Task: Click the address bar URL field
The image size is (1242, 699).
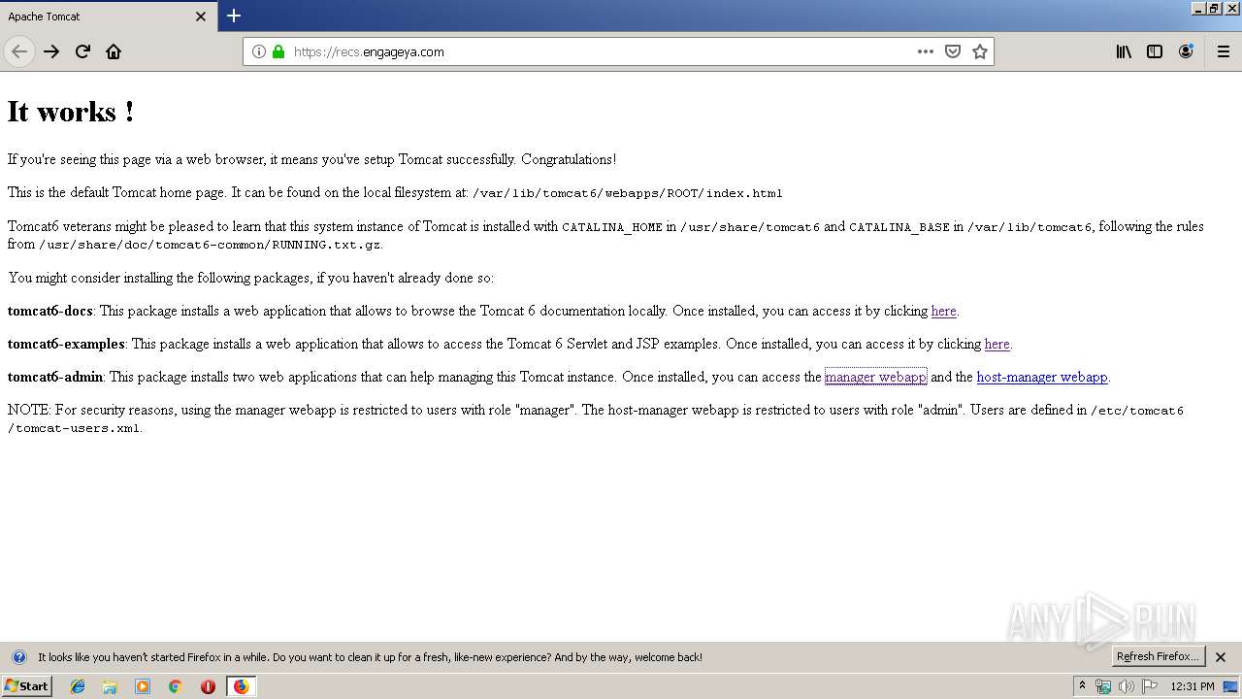Action: point(602,51)
